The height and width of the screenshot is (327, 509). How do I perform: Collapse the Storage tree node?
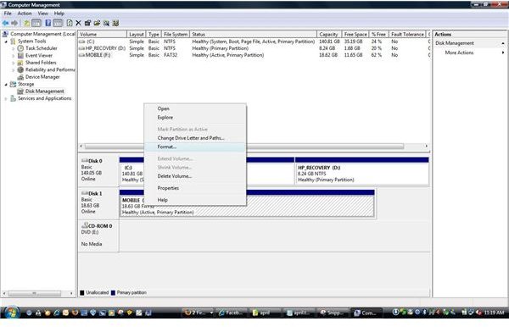point(6,84)
